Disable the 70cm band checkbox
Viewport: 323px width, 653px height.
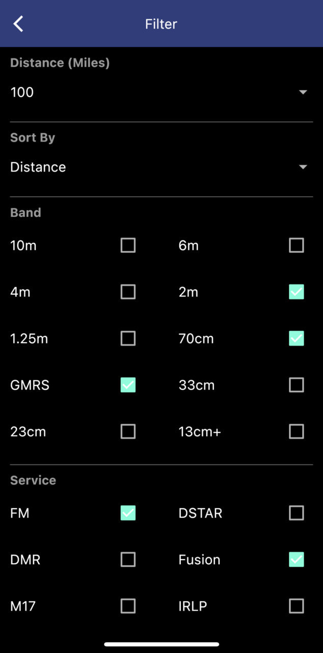[297, 338]
